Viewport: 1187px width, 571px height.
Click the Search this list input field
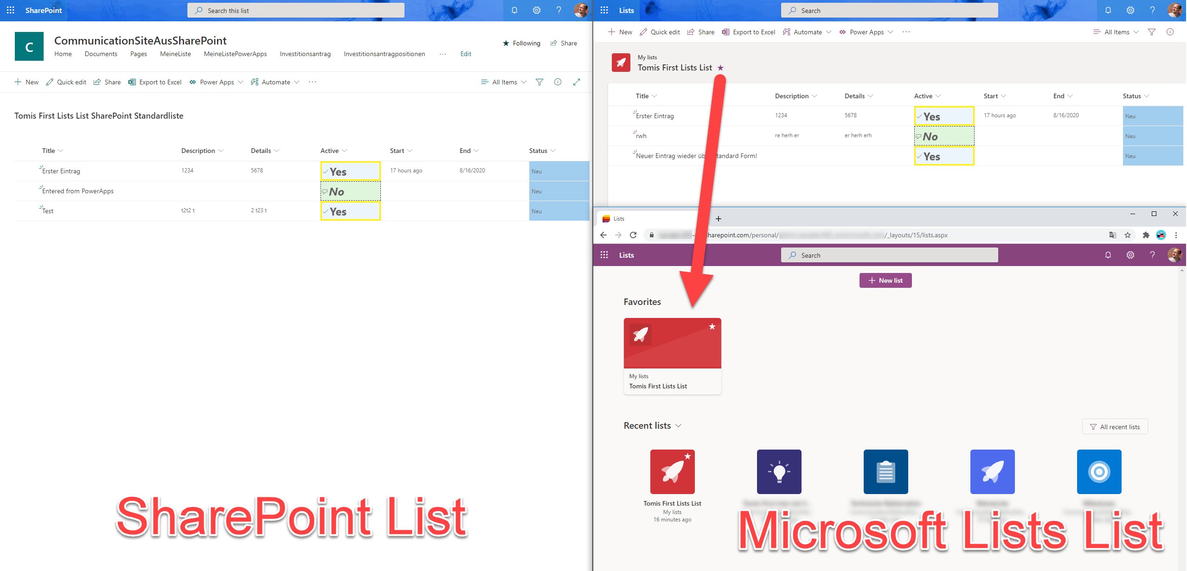point(295,10)
